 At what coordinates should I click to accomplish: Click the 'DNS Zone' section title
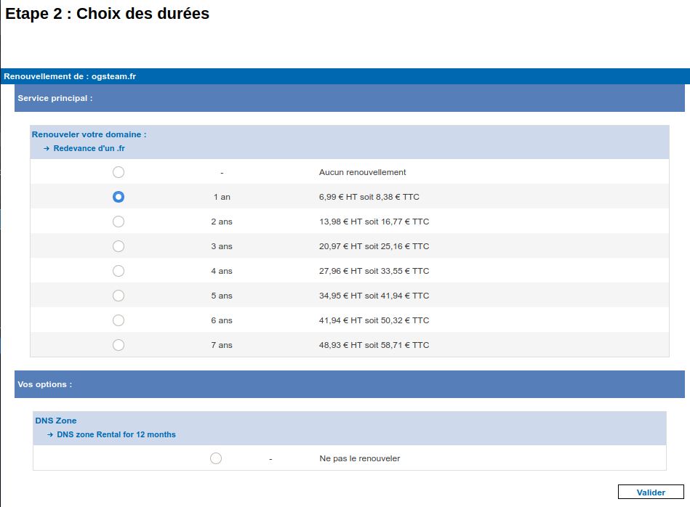pos(56,421)
